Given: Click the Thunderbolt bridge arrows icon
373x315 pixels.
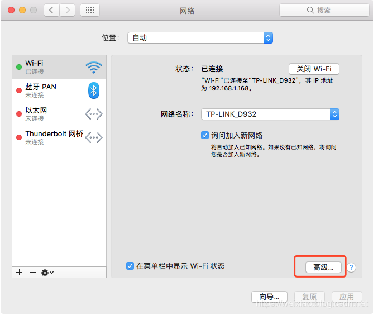Looking at the screenshot, I should (x=93, y=137).
